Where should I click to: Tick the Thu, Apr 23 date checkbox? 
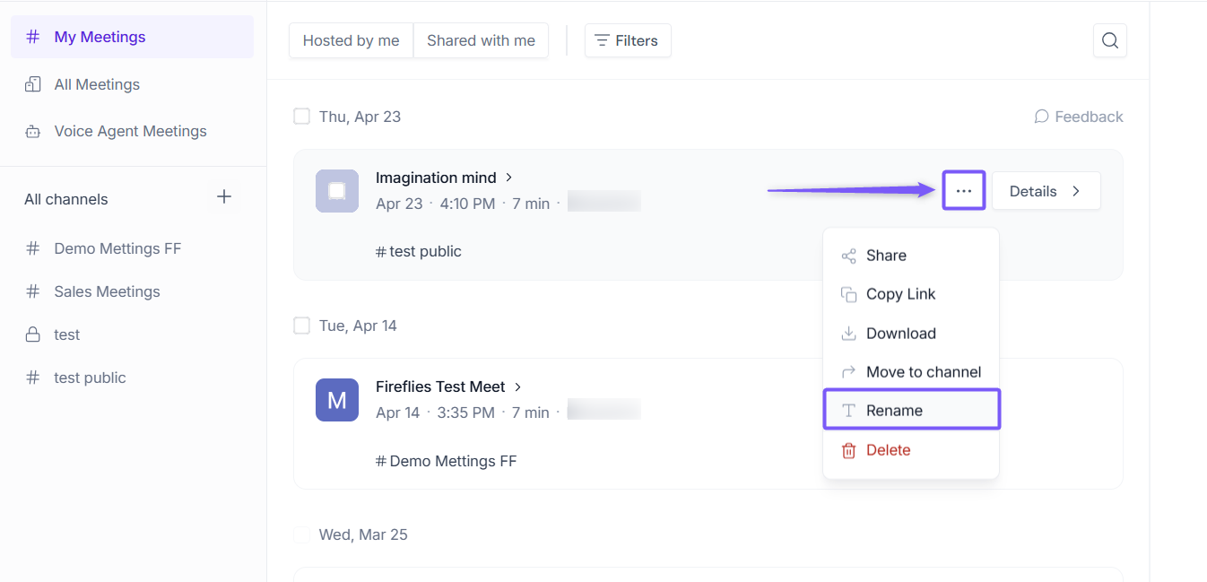(x=302, y=117)
